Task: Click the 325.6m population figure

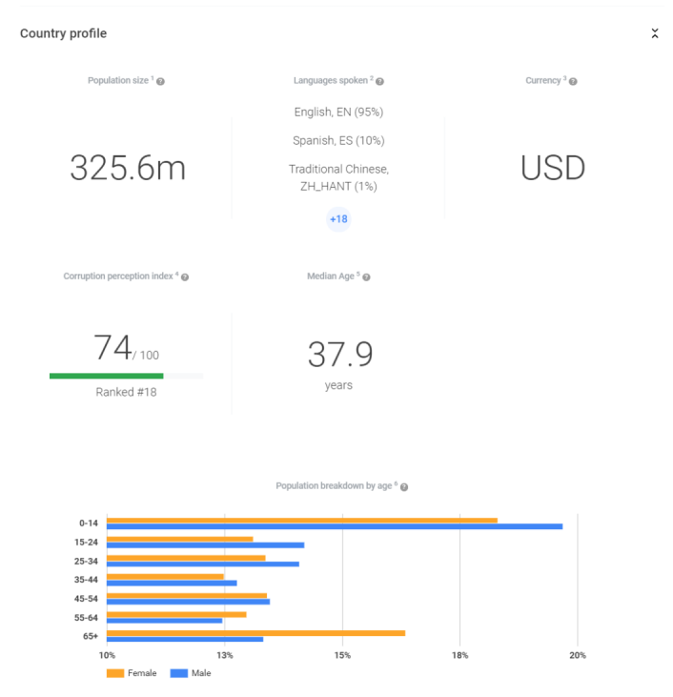Action: [x=128, y=169]
